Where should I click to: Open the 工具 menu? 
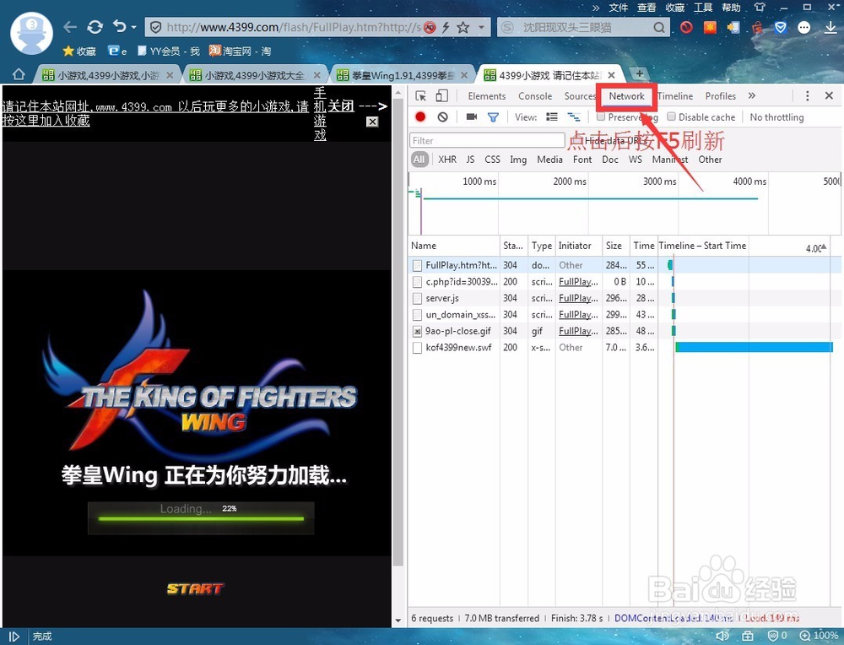703,8
